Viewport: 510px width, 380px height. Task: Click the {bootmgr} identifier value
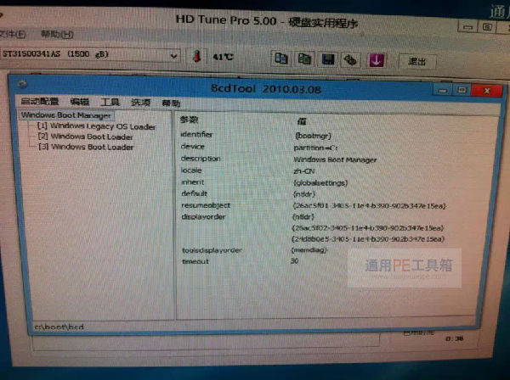[x=313, y=136]
